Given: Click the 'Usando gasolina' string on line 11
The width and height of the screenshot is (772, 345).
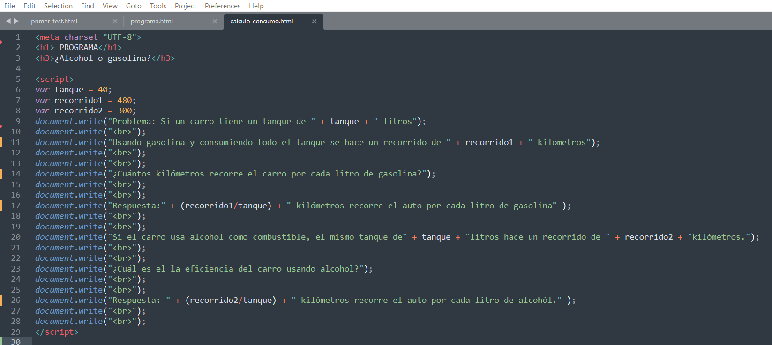Looking at the screenshot, I should pyautogui.click(x=279, y=142).
